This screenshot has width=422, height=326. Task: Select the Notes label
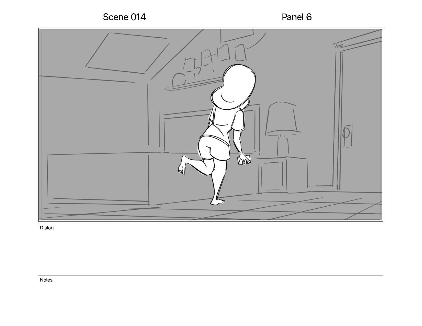(46, 280)
